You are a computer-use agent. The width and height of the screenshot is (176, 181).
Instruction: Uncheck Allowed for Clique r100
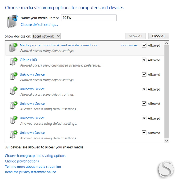[144, 60]
